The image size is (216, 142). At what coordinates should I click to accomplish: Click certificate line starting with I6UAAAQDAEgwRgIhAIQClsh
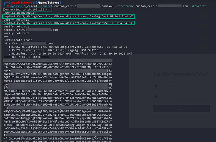pos(58,132)
